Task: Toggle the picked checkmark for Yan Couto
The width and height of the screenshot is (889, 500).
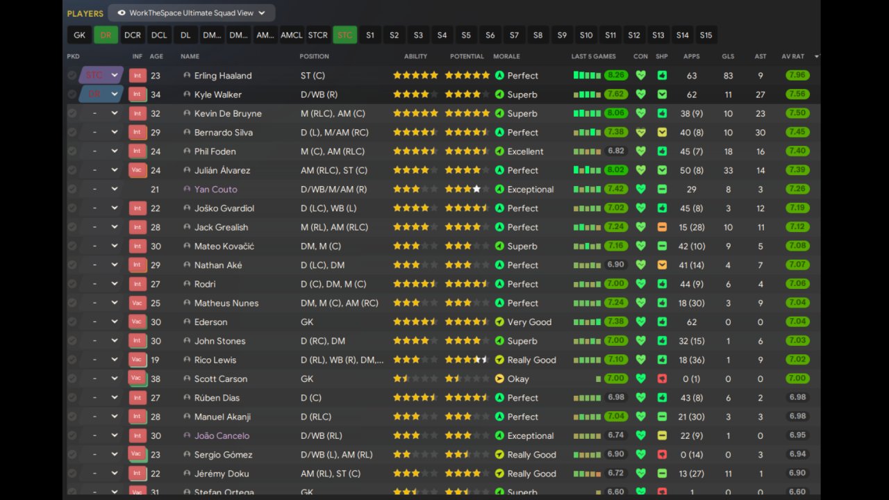Action: (72, 190)
